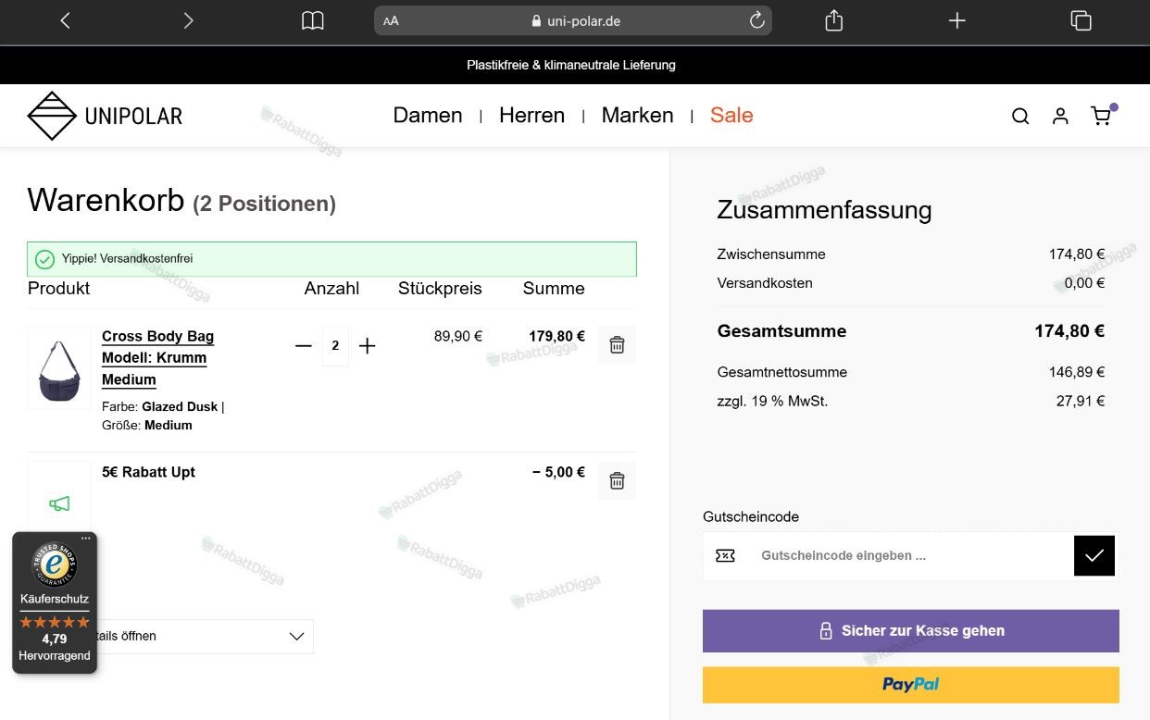1150x720 pixels.
Task: Go back using Safari's back arrow
Action: point(65,20)
